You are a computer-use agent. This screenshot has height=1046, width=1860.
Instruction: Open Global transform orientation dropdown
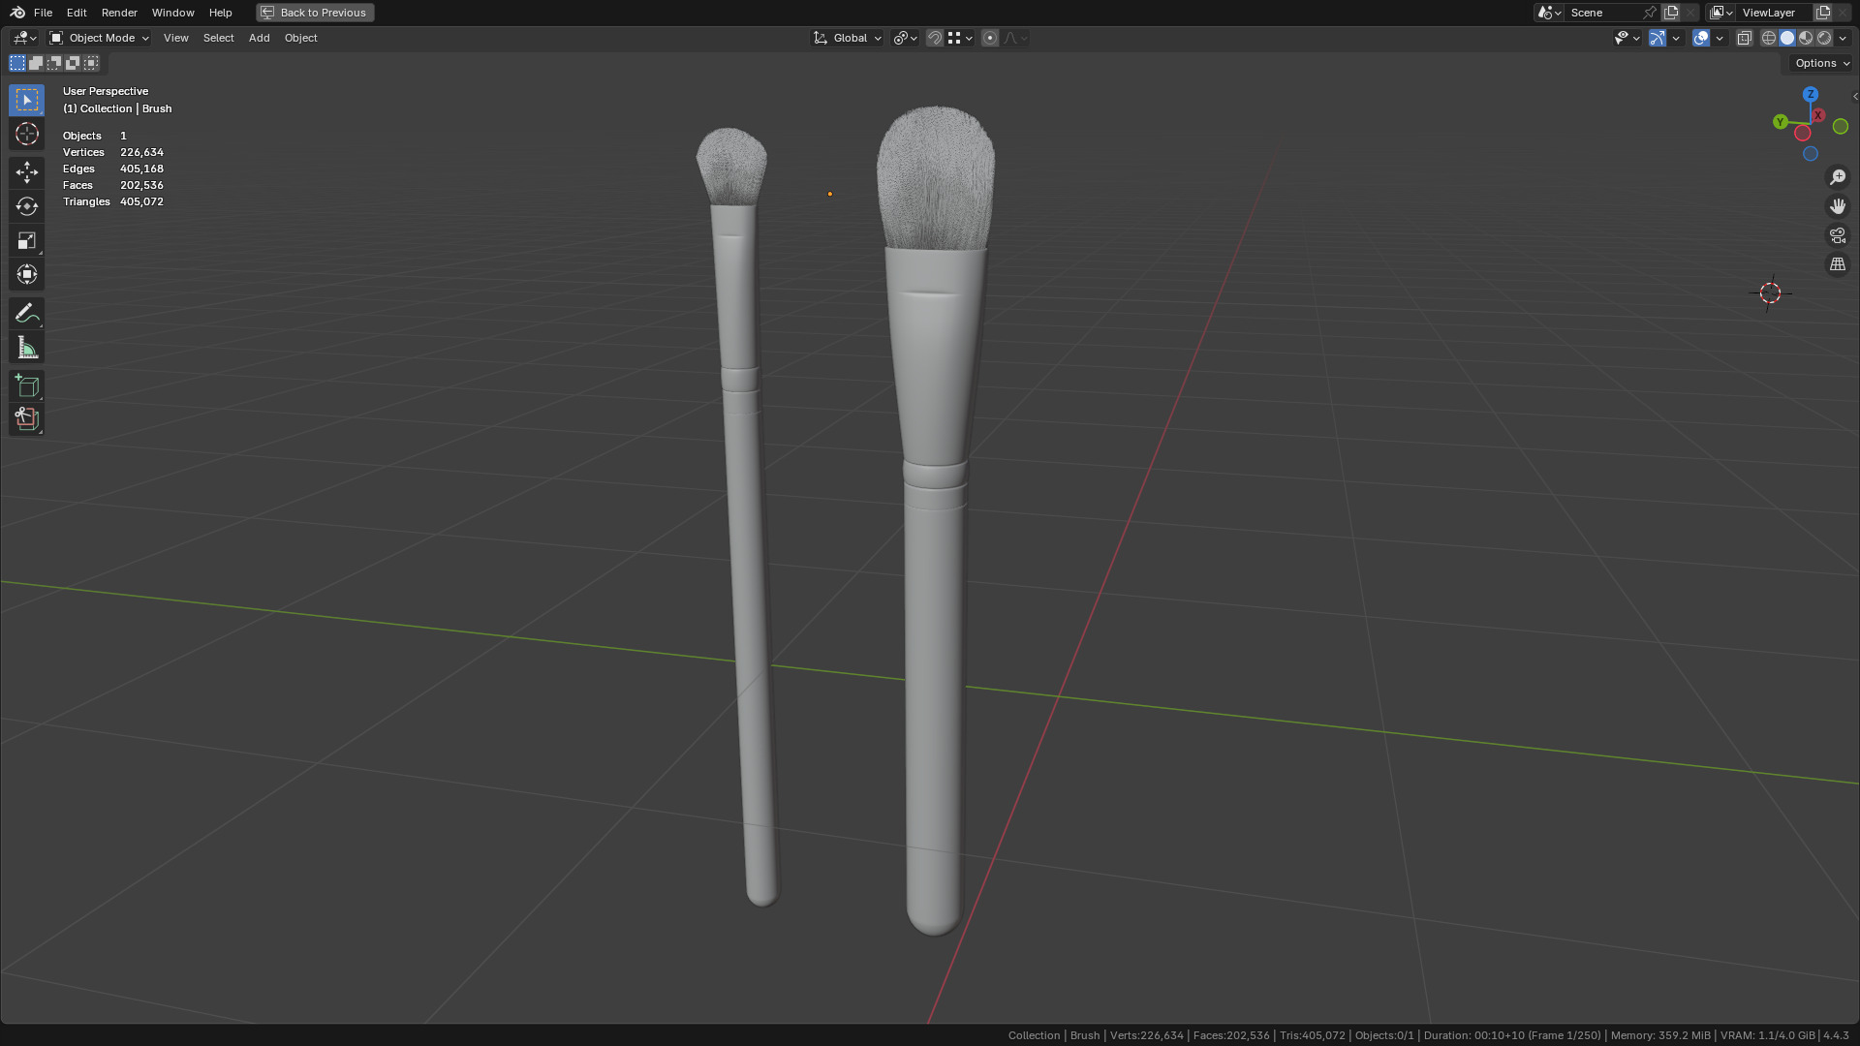(848, 38)
